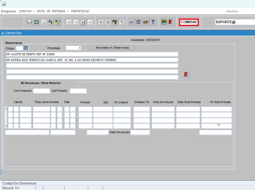The image size is (255, 190).
Task: Click Reconstroi A Observacao button
Action: (x=112, y=48)
